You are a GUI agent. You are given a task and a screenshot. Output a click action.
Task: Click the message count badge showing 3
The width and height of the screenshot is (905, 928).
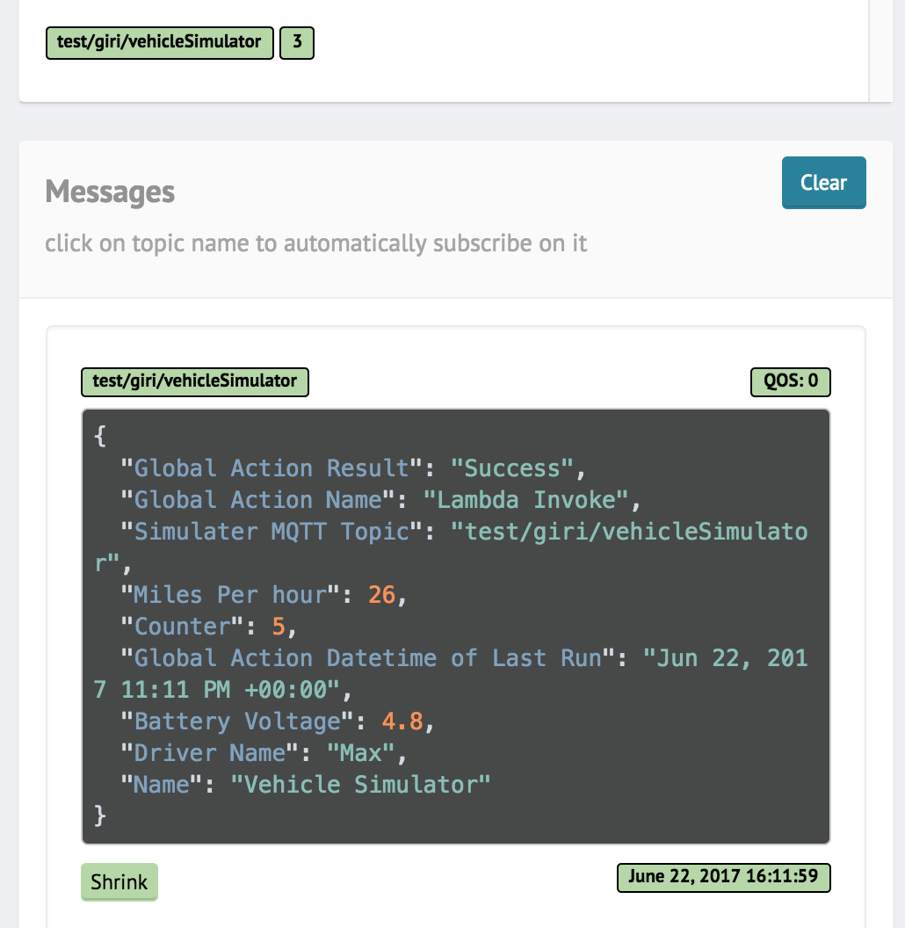point(296,42)
